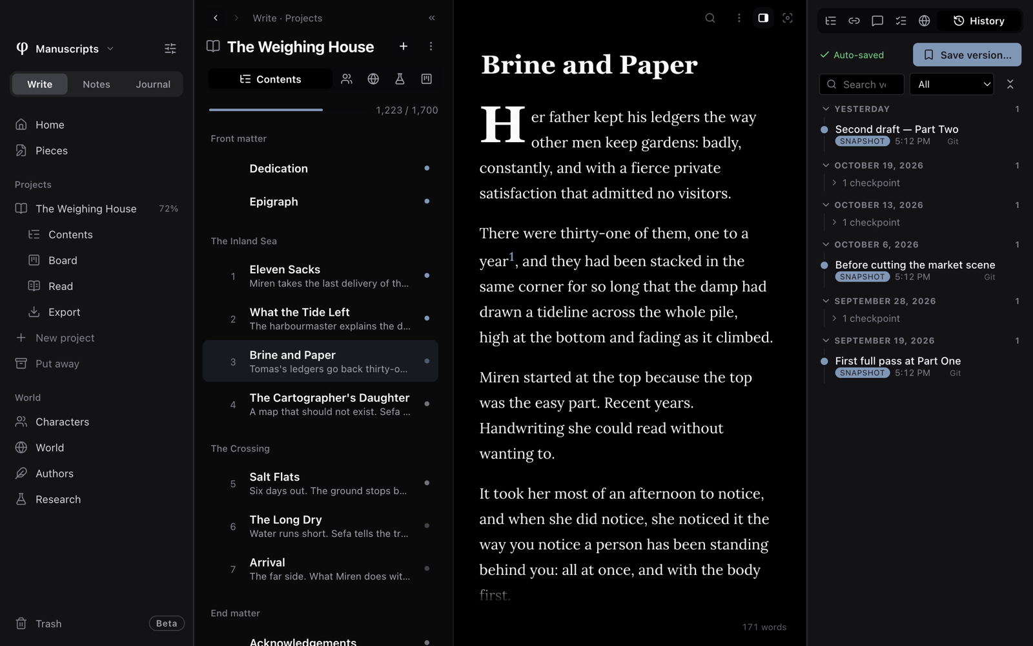The width and height of the screenshot is (1033, 646).
Task: Go to Home in the sidebar
Action: (x=40, y=125)
